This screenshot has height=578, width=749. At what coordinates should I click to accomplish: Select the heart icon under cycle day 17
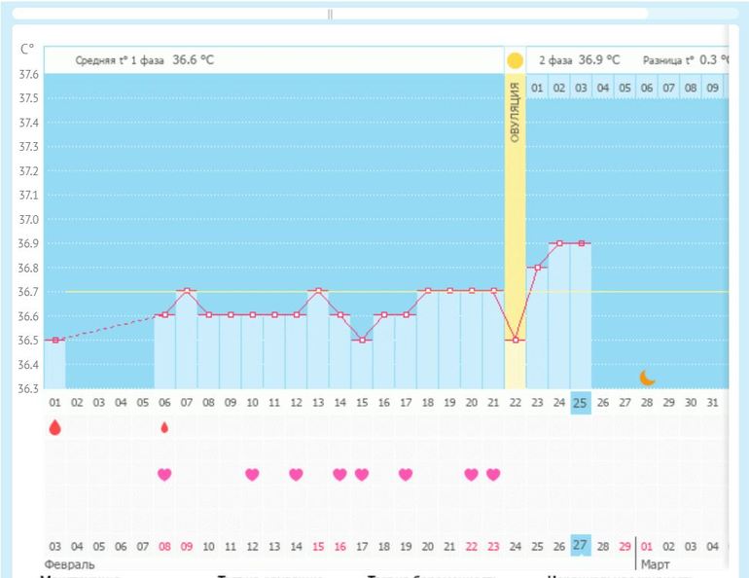pos(406,474)
